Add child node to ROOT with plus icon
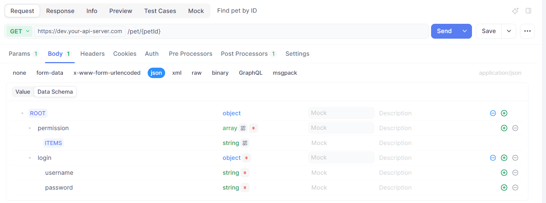Image resolution: width=546 pixels, height=203 pixels. tap(504, 113)
